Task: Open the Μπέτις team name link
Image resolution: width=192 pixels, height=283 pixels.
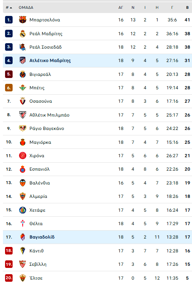Action: click(37, 88)
